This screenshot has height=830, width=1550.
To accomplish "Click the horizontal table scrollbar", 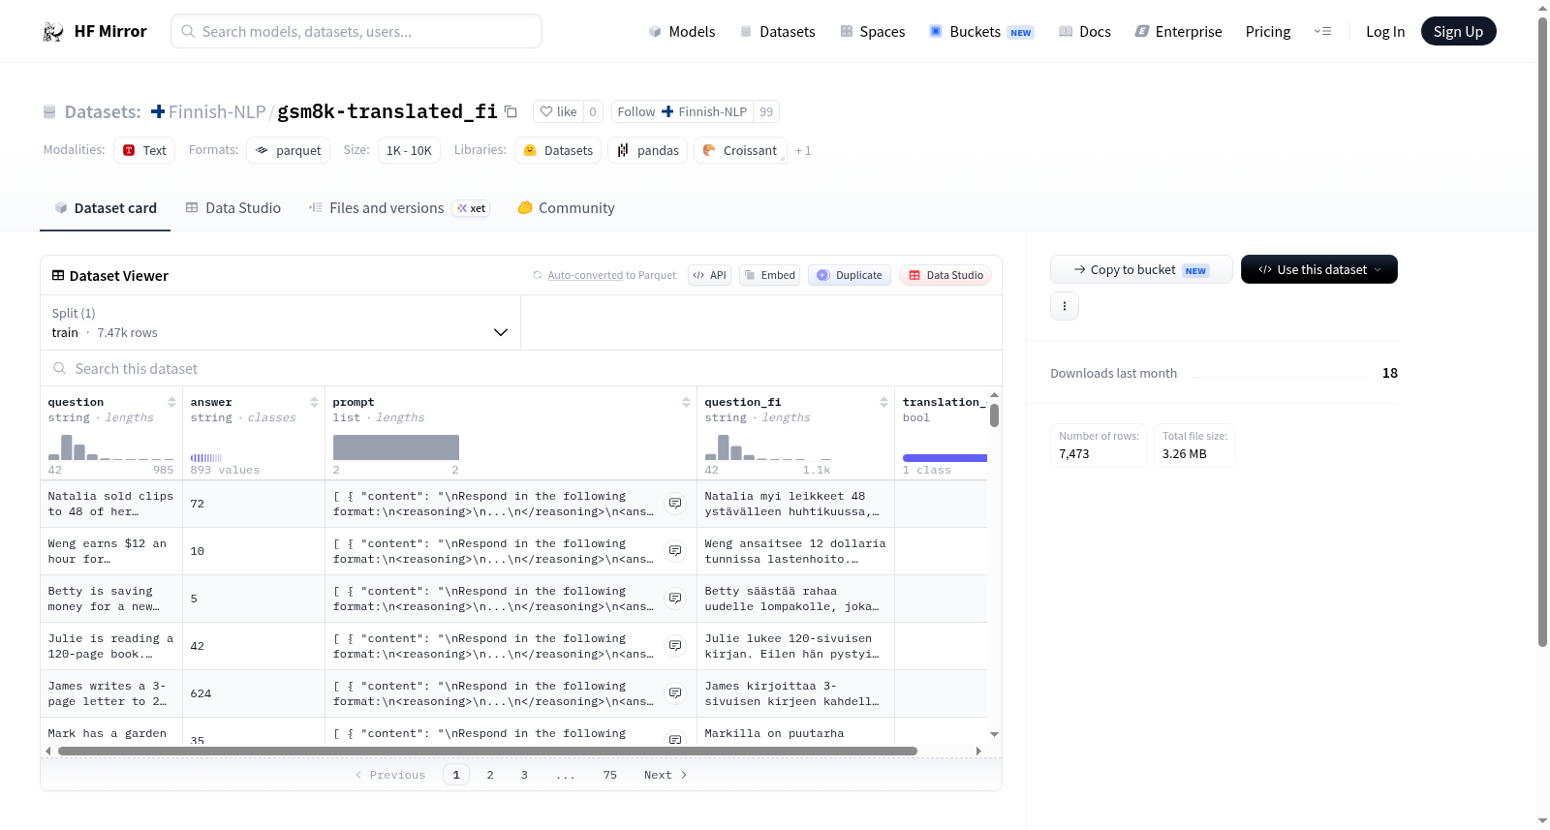I will (x=487, y=751).
